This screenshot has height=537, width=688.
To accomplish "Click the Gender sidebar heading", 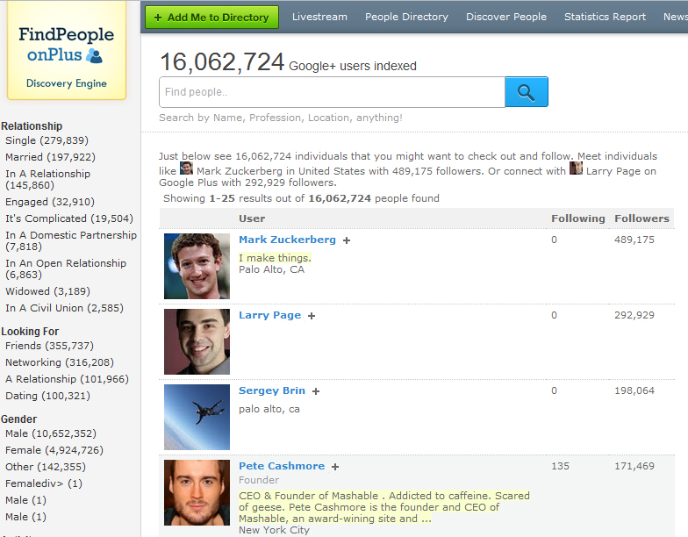I will click(19, 419).
